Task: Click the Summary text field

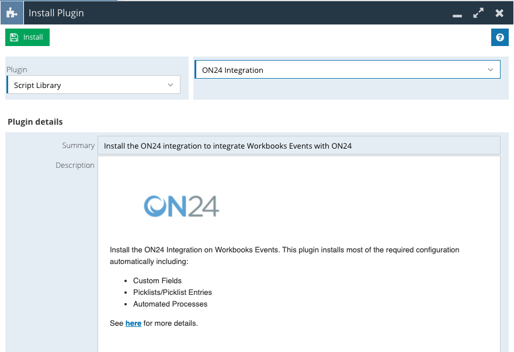Action: click(299, 145)
